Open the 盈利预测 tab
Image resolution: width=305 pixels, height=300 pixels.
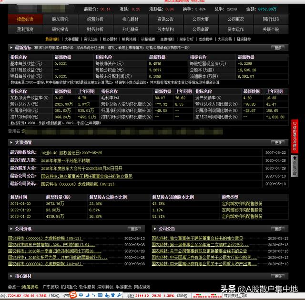pyautogui.click(x=25, y=30)
